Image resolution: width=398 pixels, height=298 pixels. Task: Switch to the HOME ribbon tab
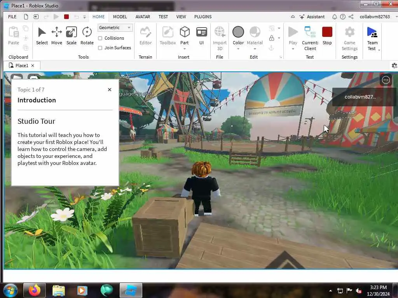98,17
